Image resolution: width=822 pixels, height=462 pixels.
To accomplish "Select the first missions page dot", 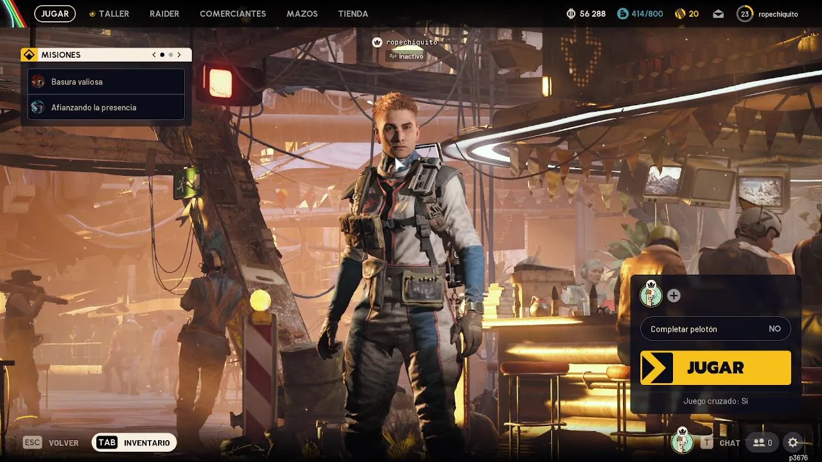I will pos(162,55).
